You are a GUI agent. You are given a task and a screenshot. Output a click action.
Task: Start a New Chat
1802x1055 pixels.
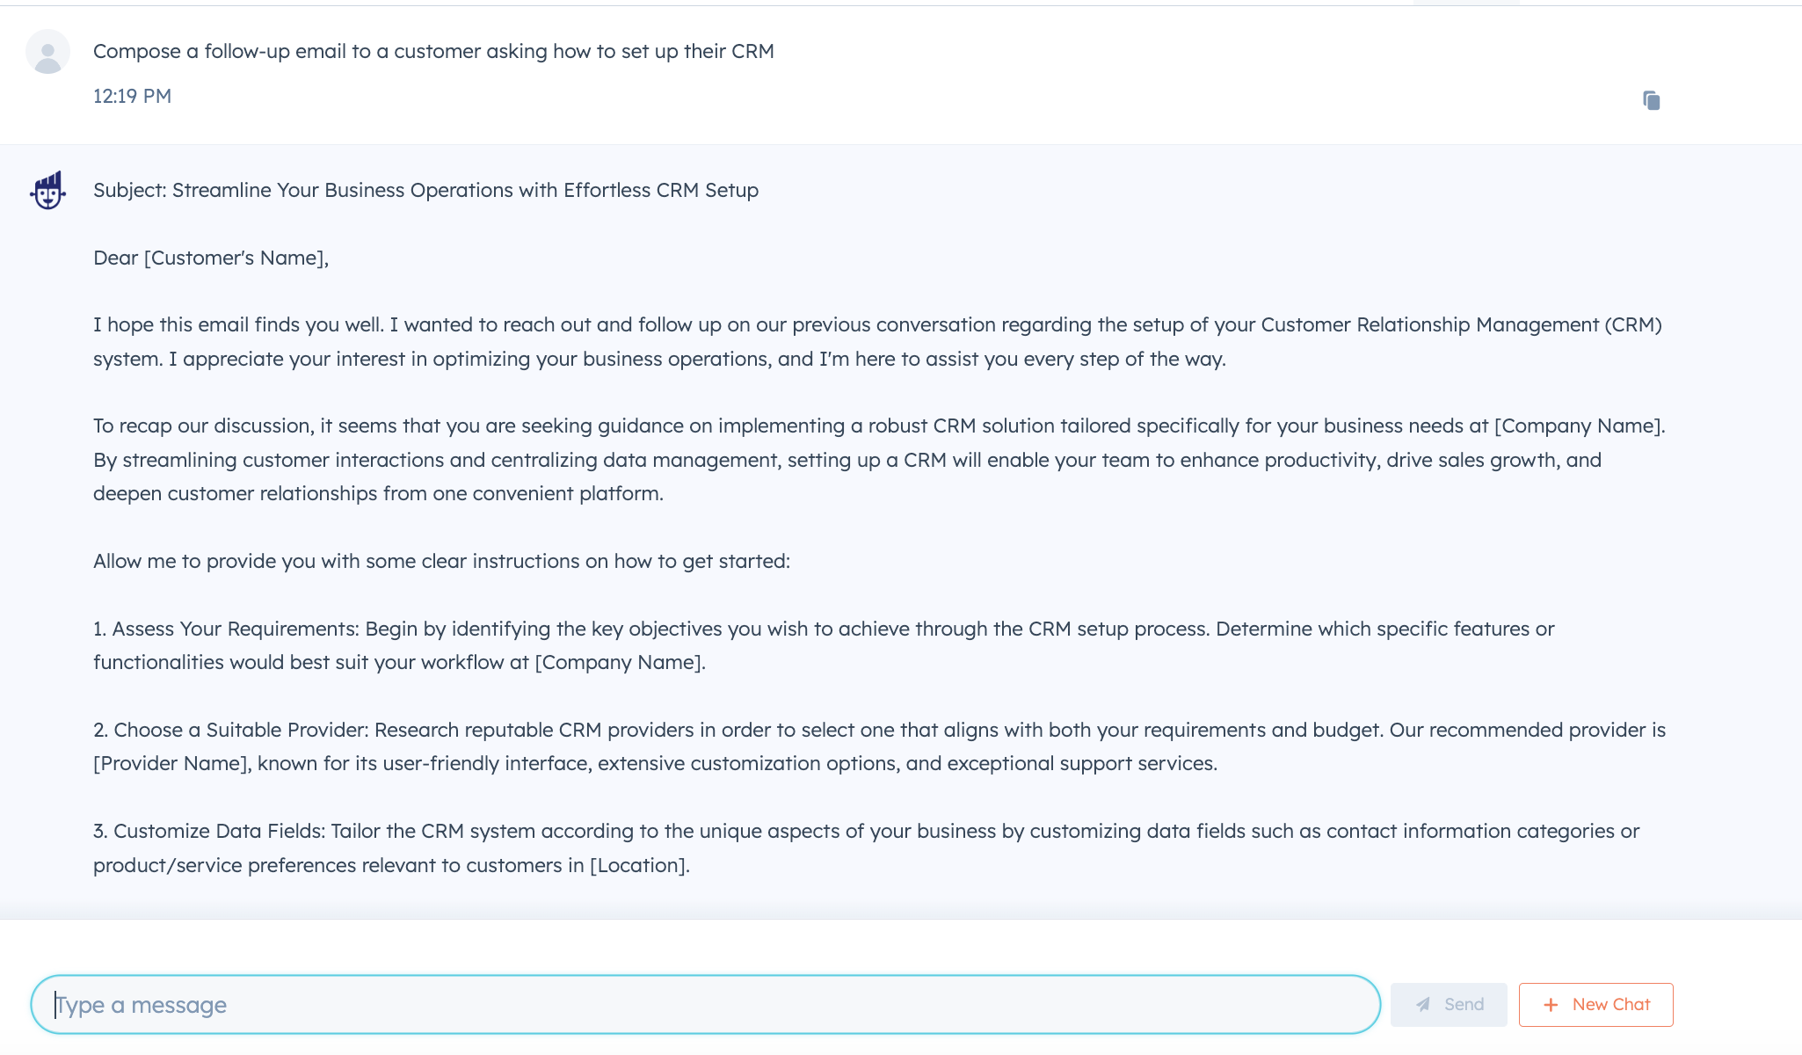click(x=1597, y=1004)
